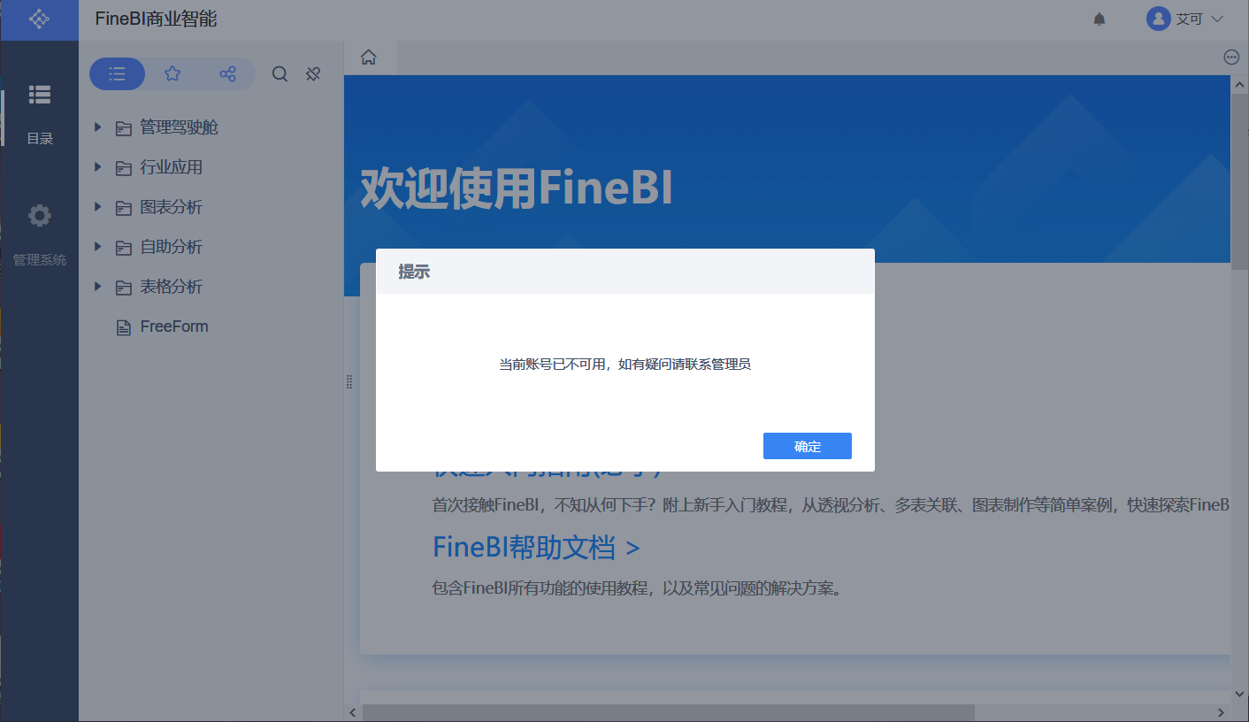Select the 图表分析 folder
This screenshot has height=722, width=1249.
pyautogui.click(x=172, y=207)
